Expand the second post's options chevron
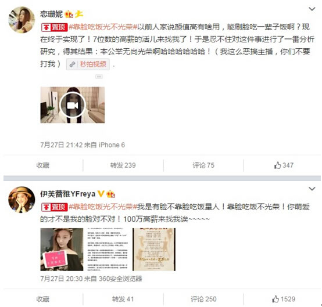Screen dimensions: 322x307 click(x=312, y=189)
